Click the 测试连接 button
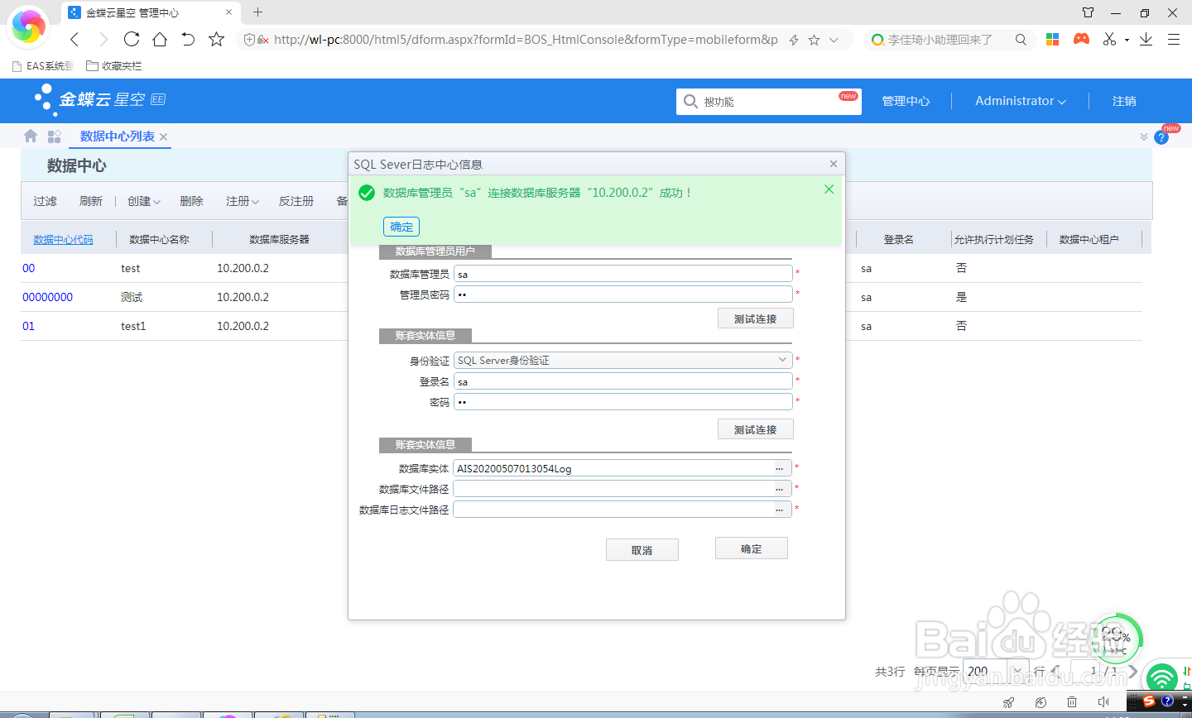Screen dimensions: 1192x718 click(x=755, y=318)
